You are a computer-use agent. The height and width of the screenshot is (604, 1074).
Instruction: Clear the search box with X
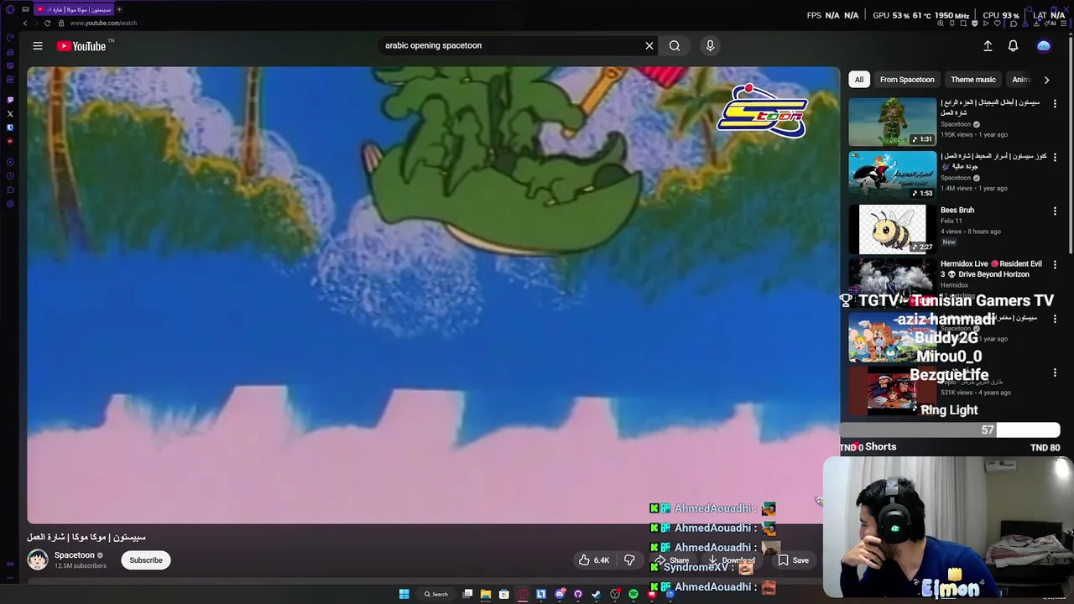[649, 46]
